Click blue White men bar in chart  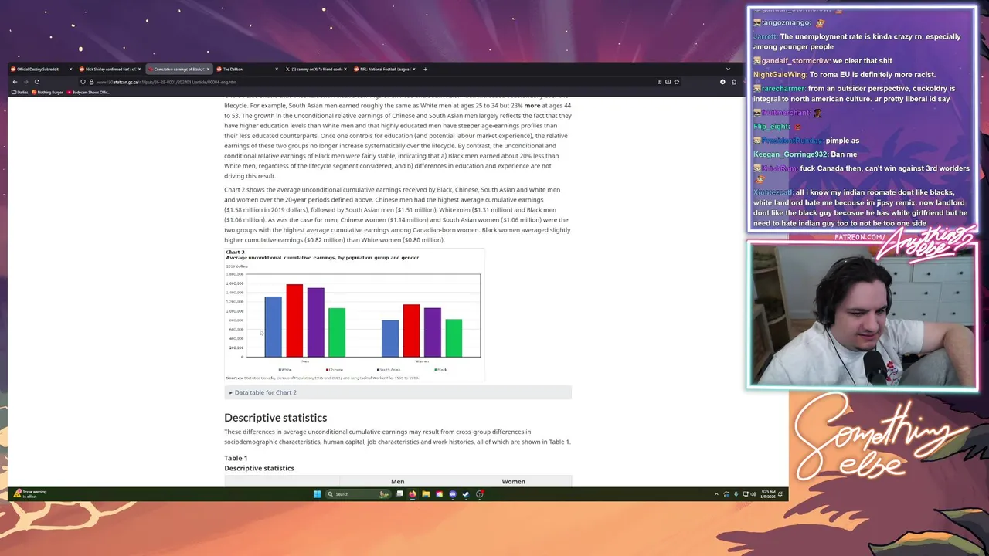tap(274, 327)
